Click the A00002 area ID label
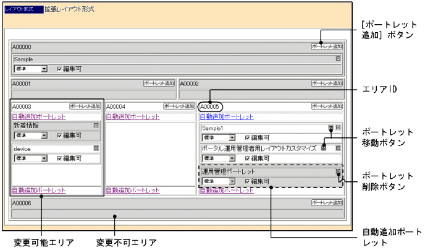 [x=189, y=84]
